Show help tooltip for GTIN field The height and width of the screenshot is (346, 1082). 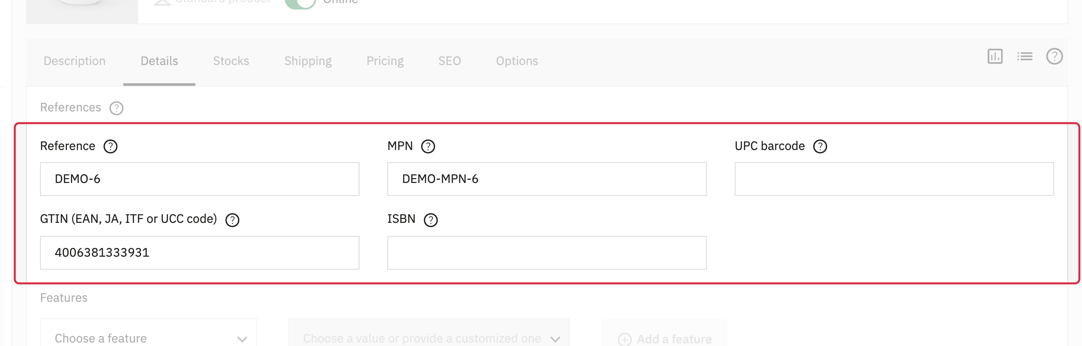(232, 220)
